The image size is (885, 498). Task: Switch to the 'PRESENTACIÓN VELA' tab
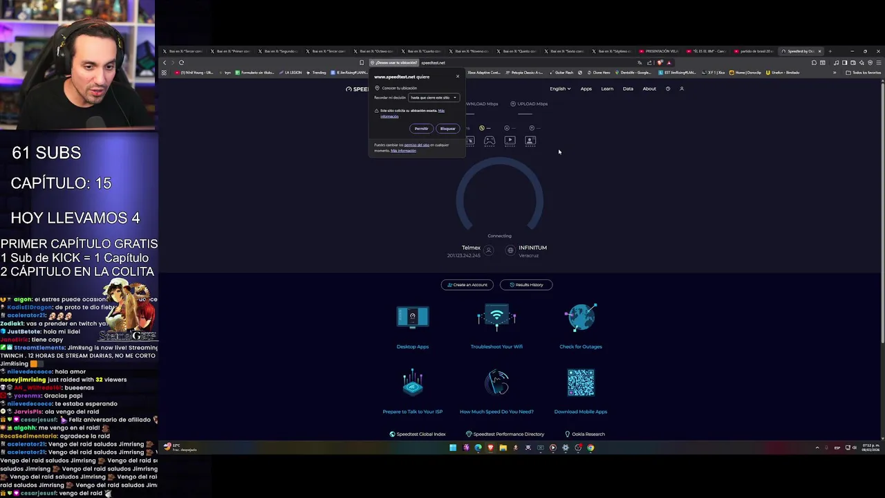pos(659,51)
